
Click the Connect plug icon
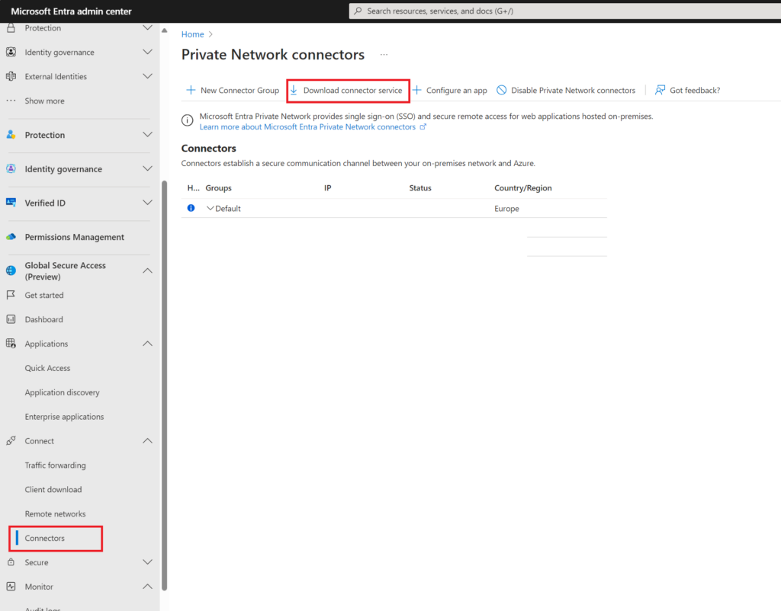(x=11, y=441)
